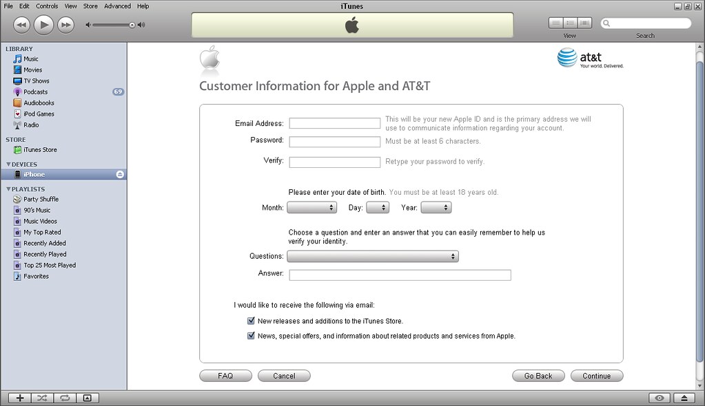This screenshot has width=705, height=406.
Task: Click the Password field
Action: pos(334,142)
